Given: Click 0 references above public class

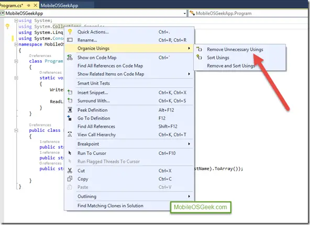Looking at the screenshot, I should [40, 125].
